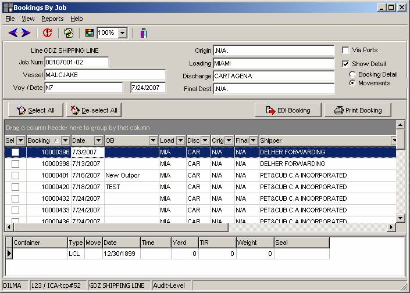Open the Reports menu
This screenshot has width=410, height=293.
52,19
